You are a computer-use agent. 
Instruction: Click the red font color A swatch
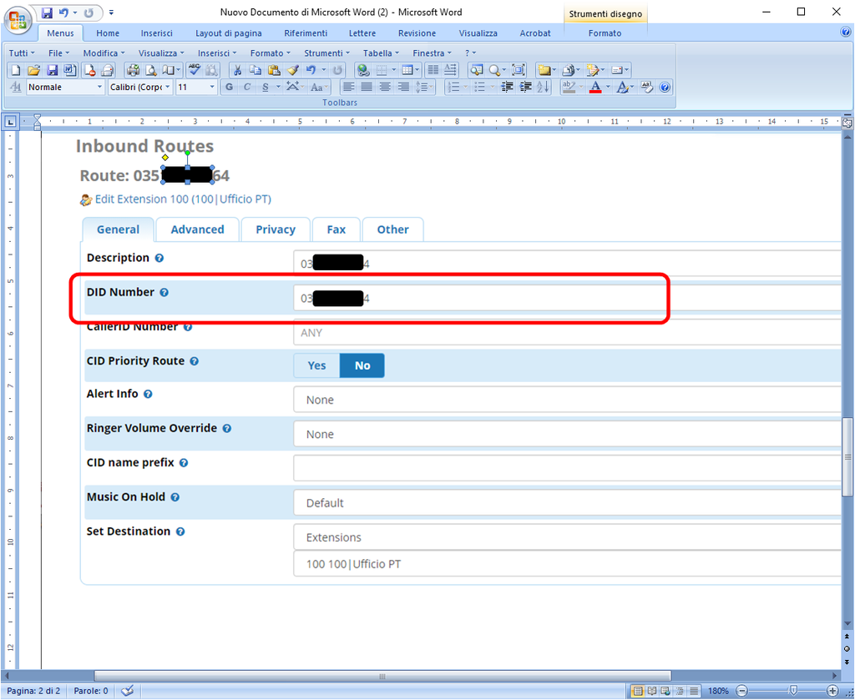595,87
